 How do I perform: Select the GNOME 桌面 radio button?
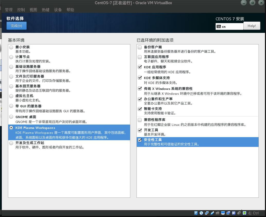coord(11,117)
